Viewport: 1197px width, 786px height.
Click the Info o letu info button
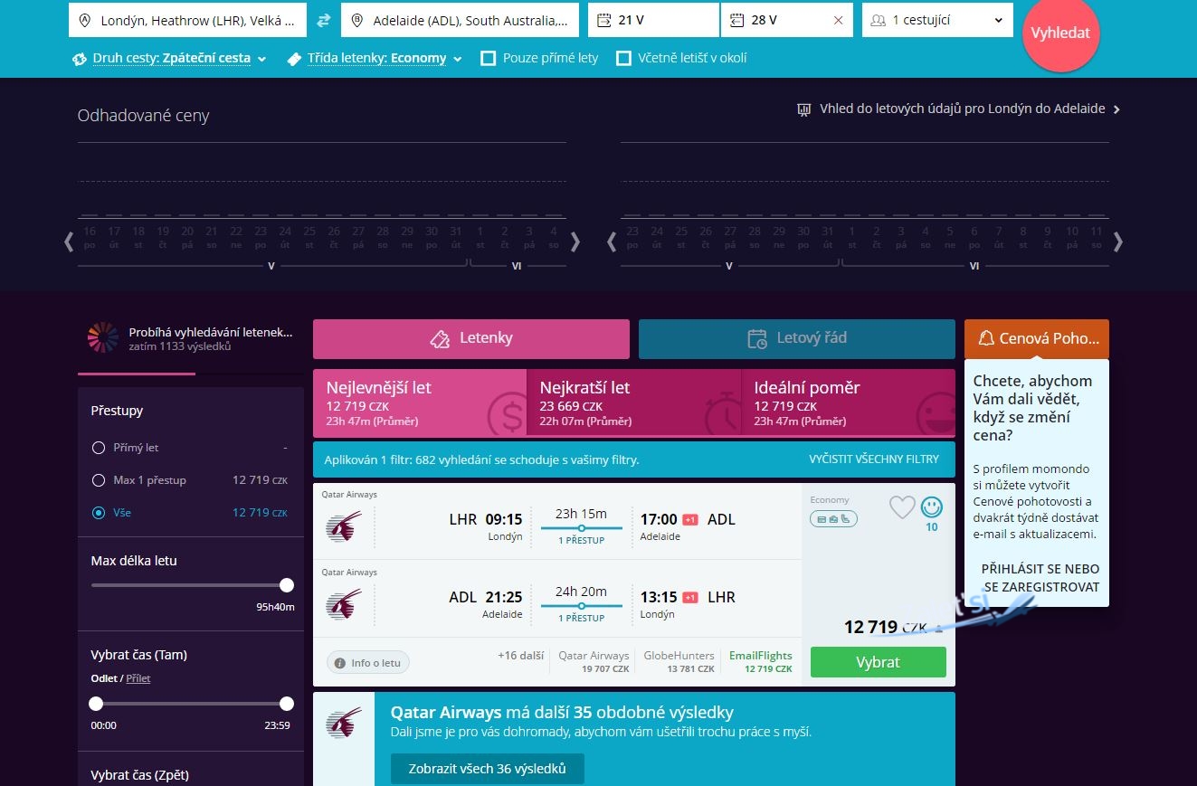click(368, 663)
